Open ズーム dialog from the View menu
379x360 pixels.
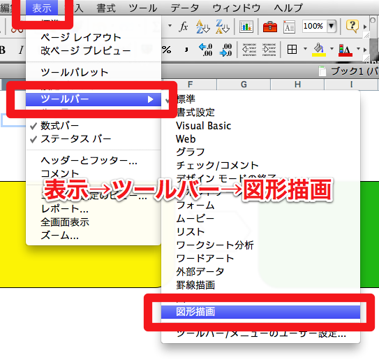pos(94,236)
